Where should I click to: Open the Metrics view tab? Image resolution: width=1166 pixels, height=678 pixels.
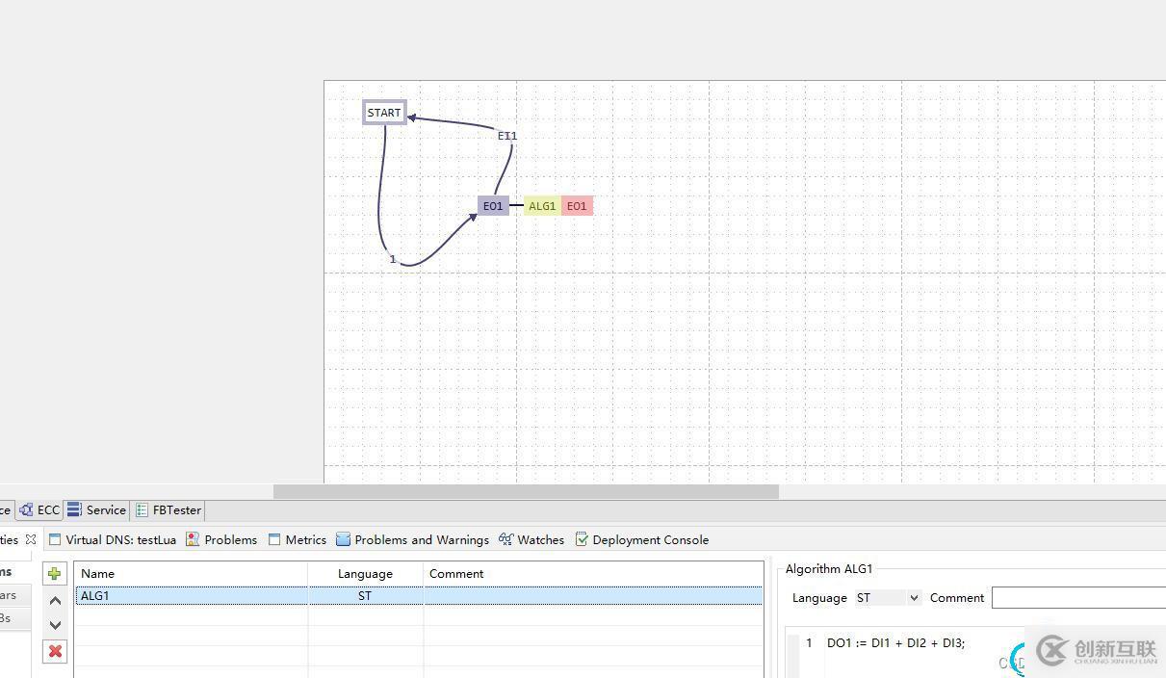[298, 540]
